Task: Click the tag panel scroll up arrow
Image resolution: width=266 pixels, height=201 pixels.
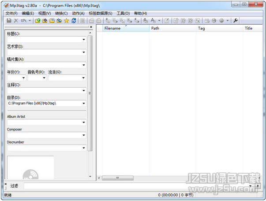Action: coord(90,33)
